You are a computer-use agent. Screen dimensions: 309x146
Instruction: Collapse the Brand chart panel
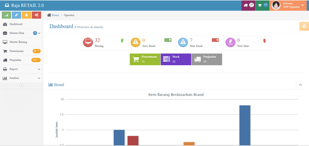(300, 85)
